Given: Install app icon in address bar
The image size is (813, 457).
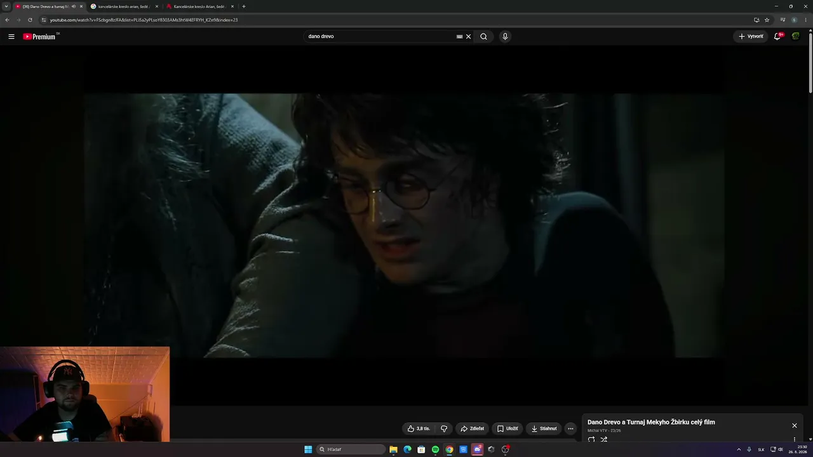Looking at the screenshot, I should 756,20.
